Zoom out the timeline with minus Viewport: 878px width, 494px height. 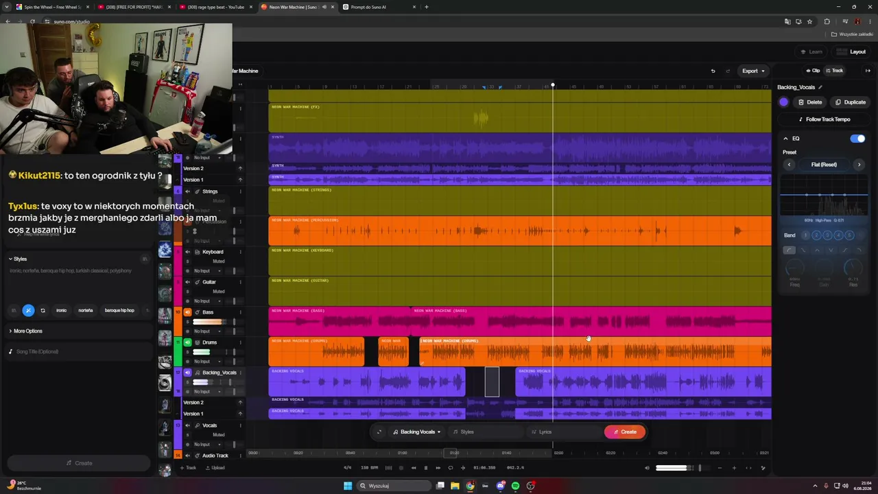point(720,468)
